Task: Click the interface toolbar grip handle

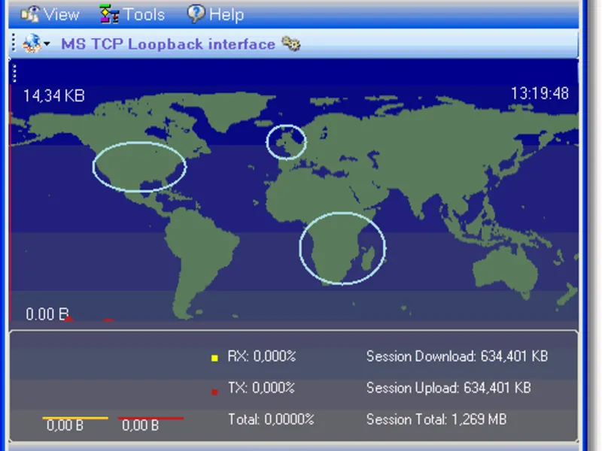Action: click(x=14, y=43)
